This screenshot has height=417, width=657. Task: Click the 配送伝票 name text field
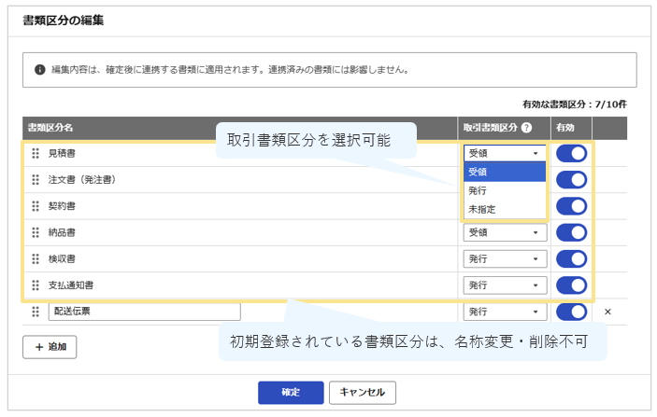coord(145,312)
